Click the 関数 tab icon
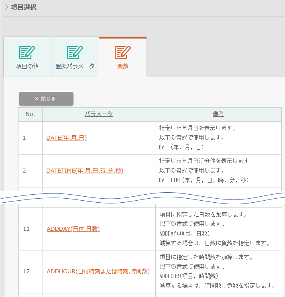 (x=122, y=52)
